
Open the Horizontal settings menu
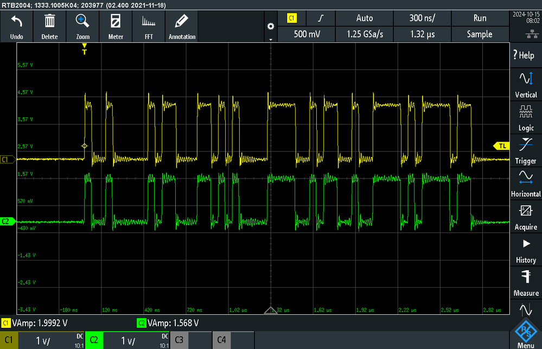[x=526, y=183]
